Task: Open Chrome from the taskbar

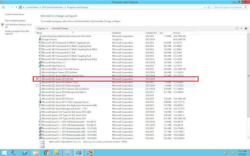Action: pyautogui.click(x=46, y=153)
